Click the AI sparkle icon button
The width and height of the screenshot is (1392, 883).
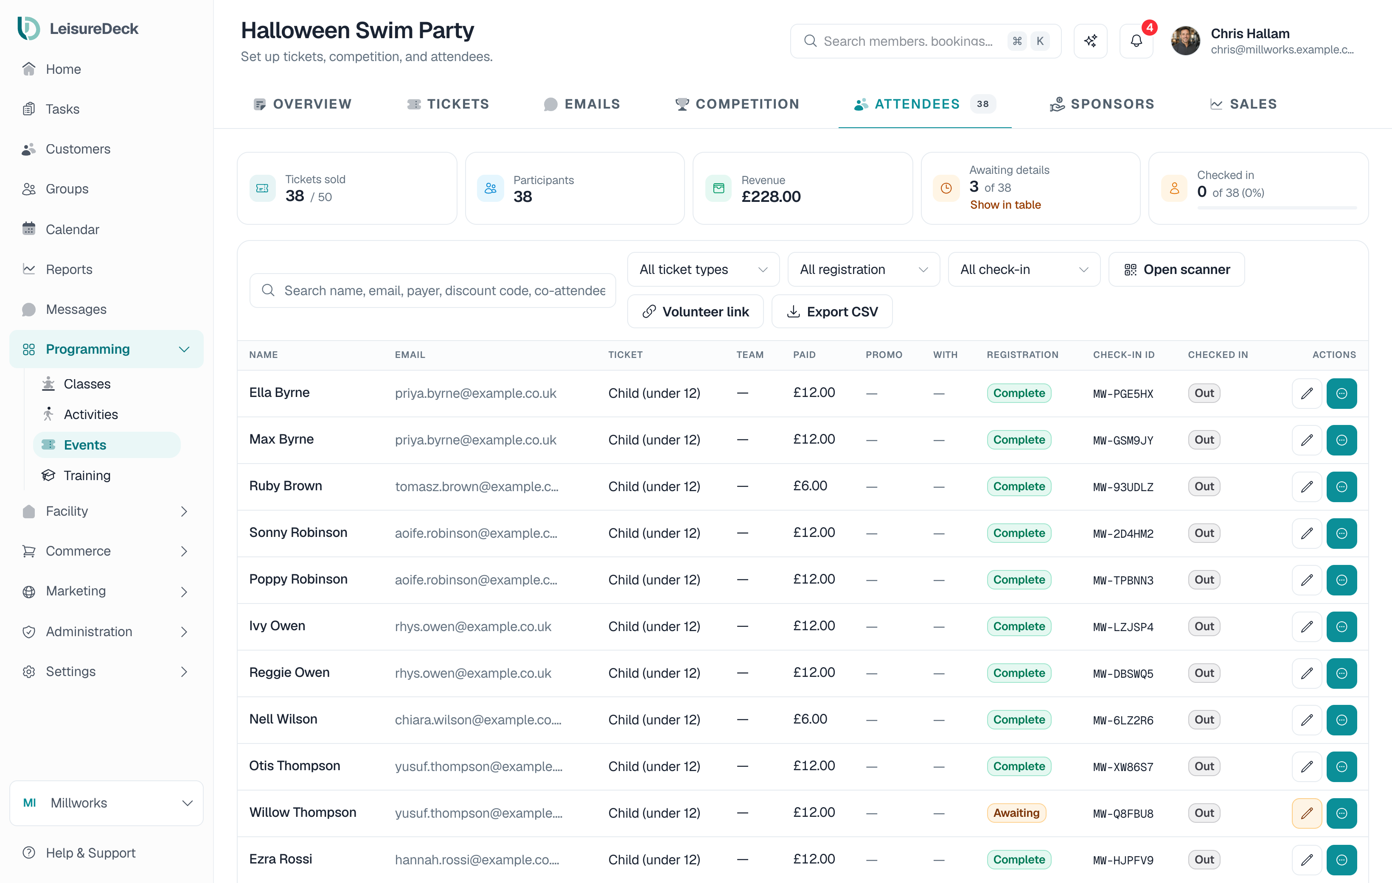click(1090, 41)
